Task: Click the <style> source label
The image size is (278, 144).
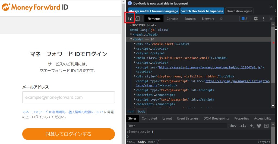Action: (x=264, y=142)
